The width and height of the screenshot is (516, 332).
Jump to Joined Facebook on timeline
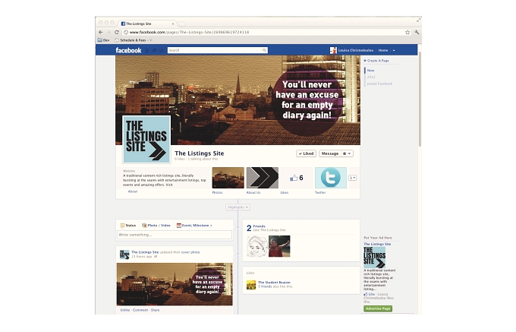coord(379,84)
